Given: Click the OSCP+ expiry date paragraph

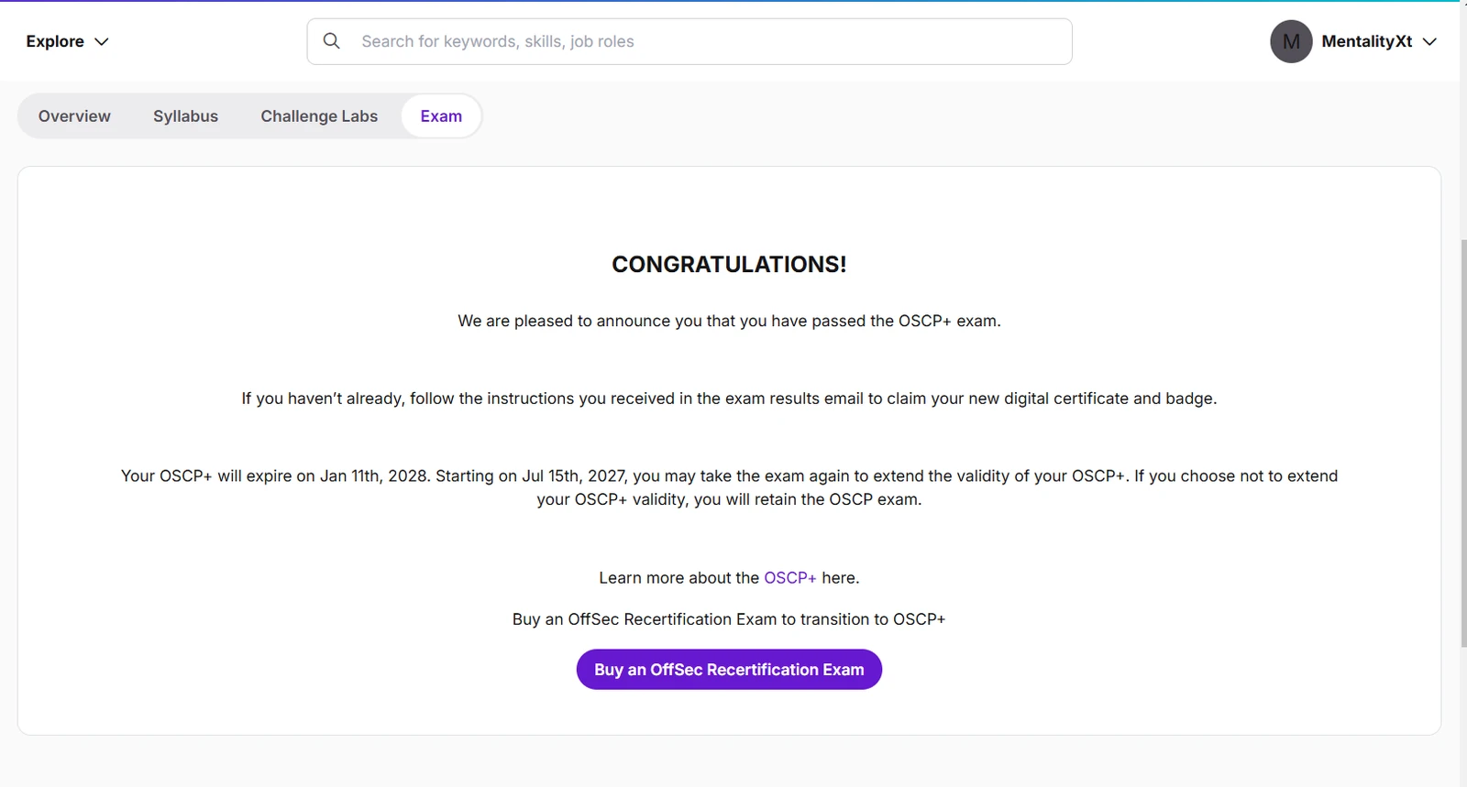Looking at the screenshot, I should [729, 487].
